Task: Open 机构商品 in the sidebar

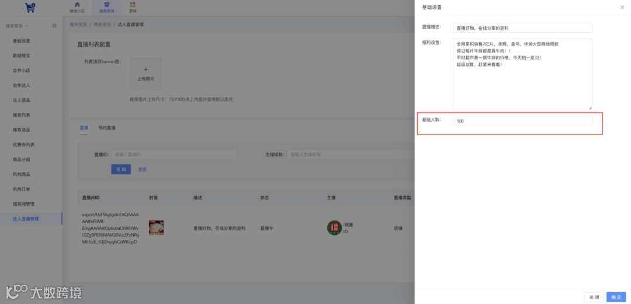Action: click(x=22, y=174)
